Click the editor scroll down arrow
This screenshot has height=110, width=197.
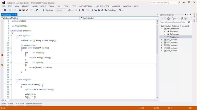[157, 97]
